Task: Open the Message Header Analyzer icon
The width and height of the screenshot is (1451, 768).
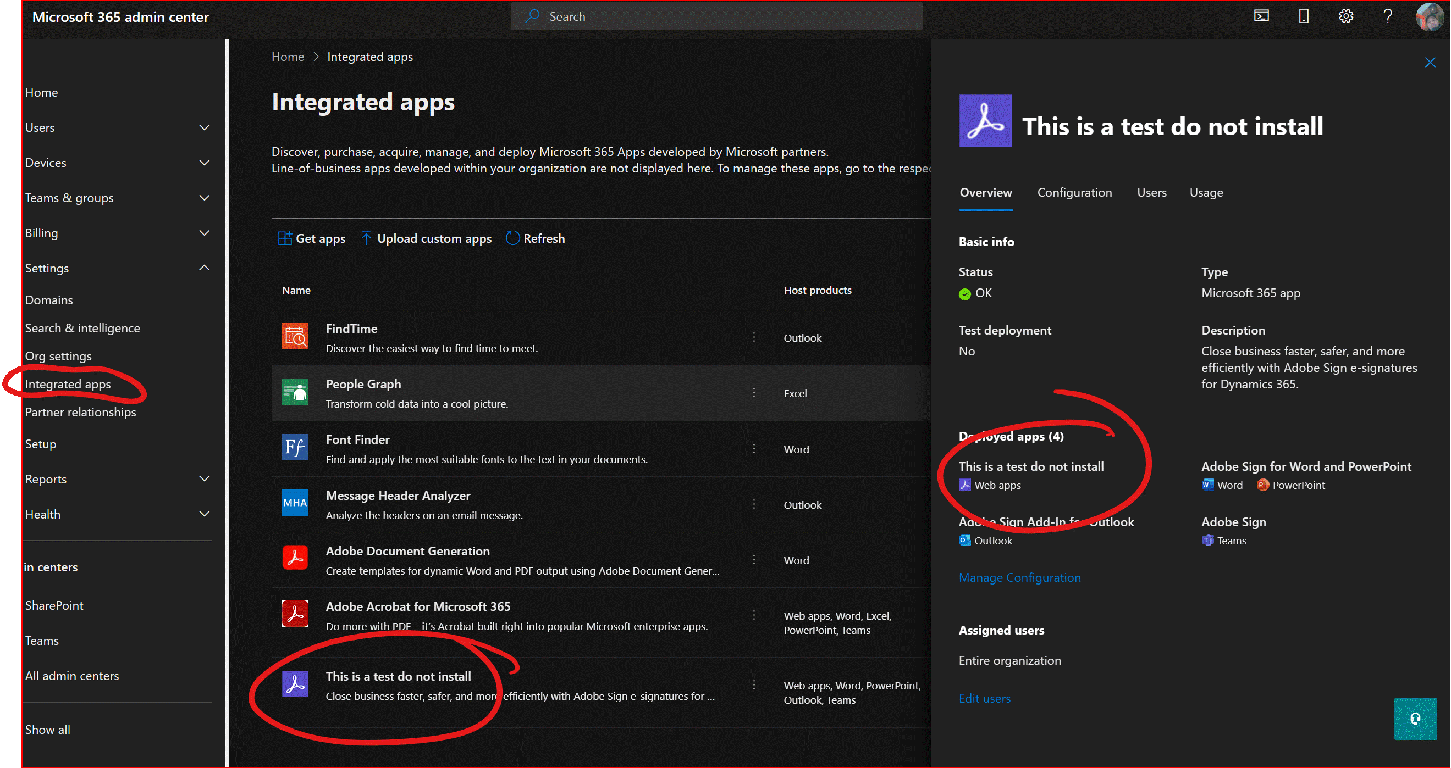Action: tap(295, 503)
